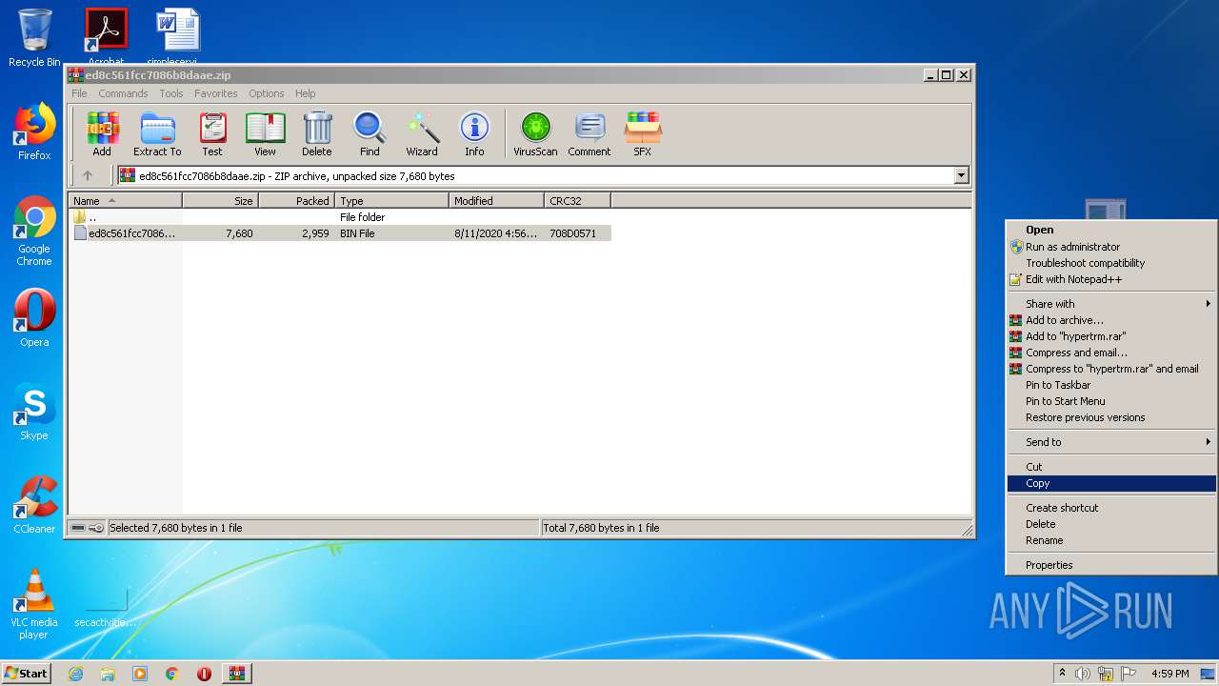
Task: Open the Tools menu
Action: [x=171, y=93]
